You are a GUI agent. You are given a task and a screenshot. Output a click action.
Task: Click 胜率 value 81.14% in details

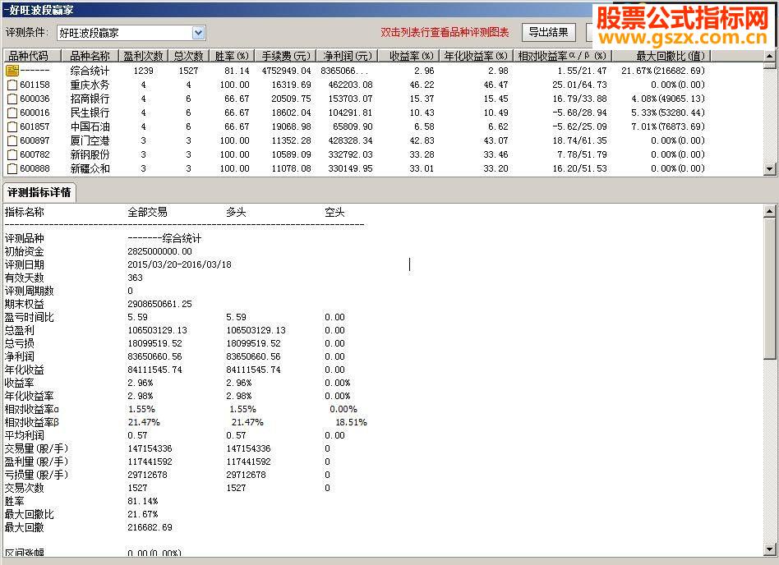143,502
